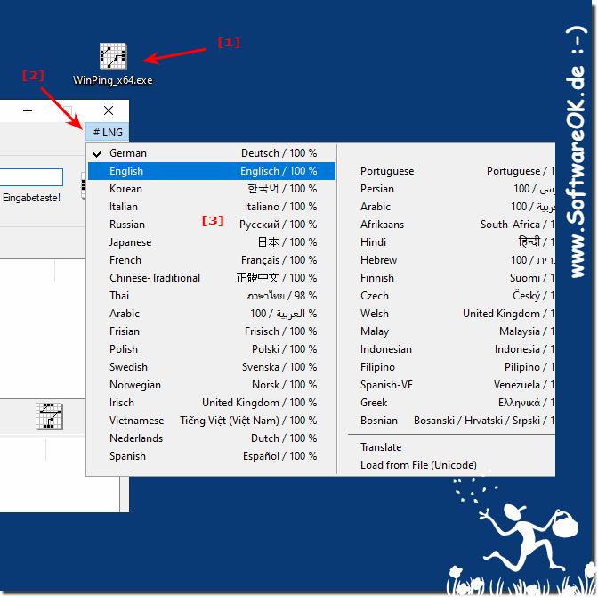Screen dimensions: 598x597
Task: Open the # LNG language menu
Action: [108, 133]
